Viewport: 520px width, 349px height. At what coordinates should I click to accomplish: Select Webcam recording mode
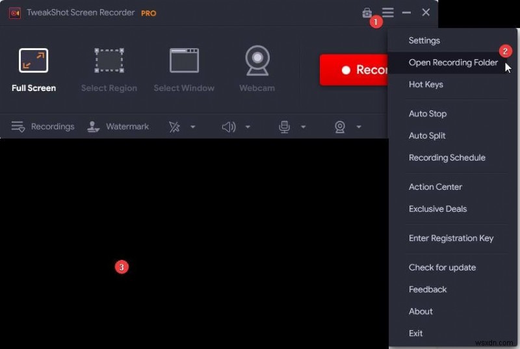point(257,69)
